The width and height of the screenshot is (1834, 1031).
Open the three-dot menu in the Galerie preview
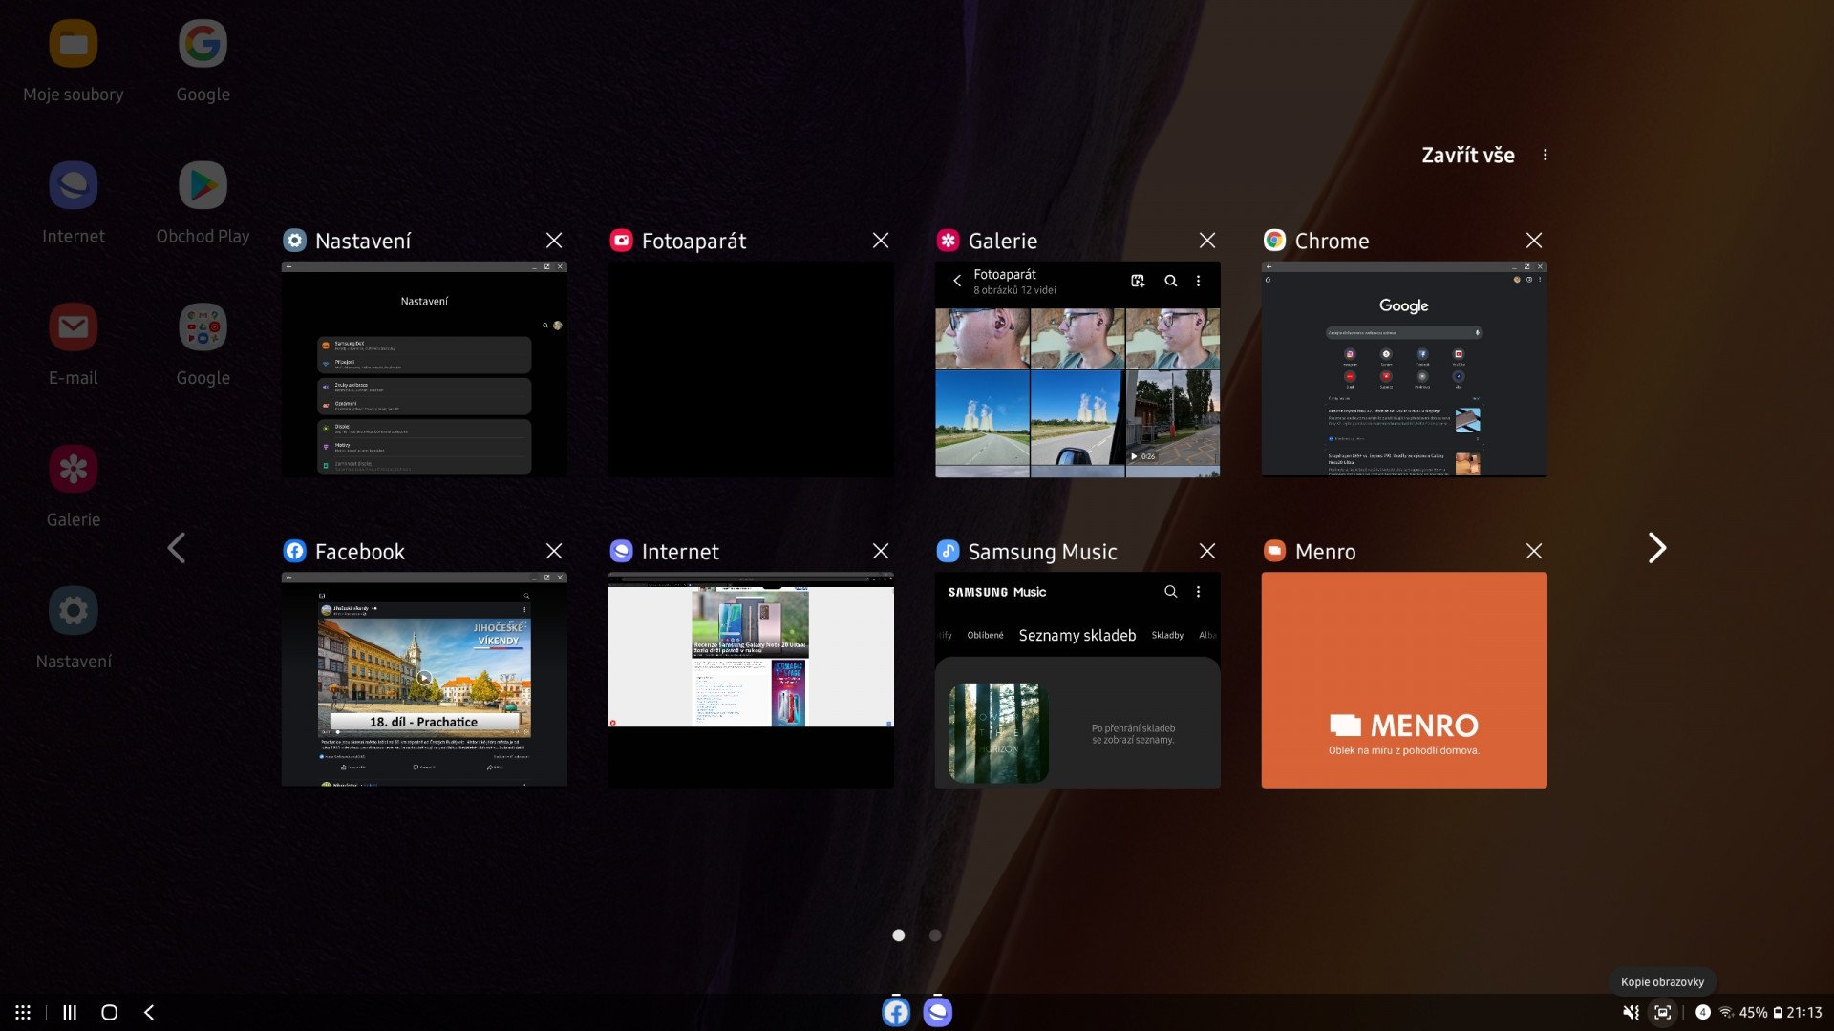(1198, 281)
